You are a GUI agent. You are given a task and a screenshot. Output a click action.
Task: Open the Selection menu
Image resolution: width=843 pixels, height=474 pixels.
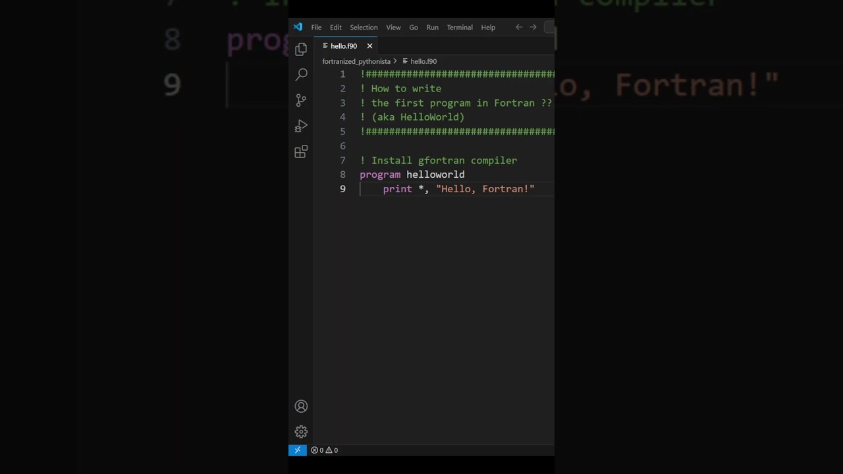[x=364, y=28]
